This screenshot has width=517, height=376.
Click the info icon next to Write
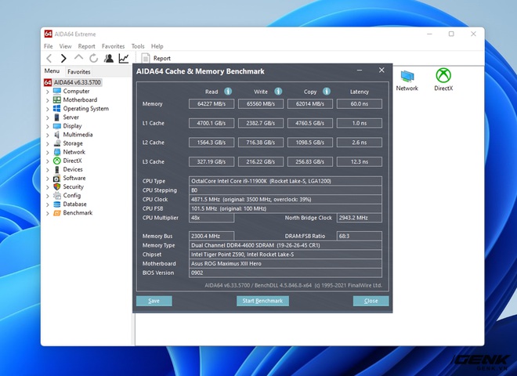(278, 92)
